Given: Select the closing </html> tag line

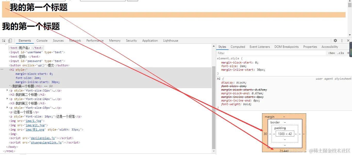Looking at the screenshot, I should click(x=9, y=151).
